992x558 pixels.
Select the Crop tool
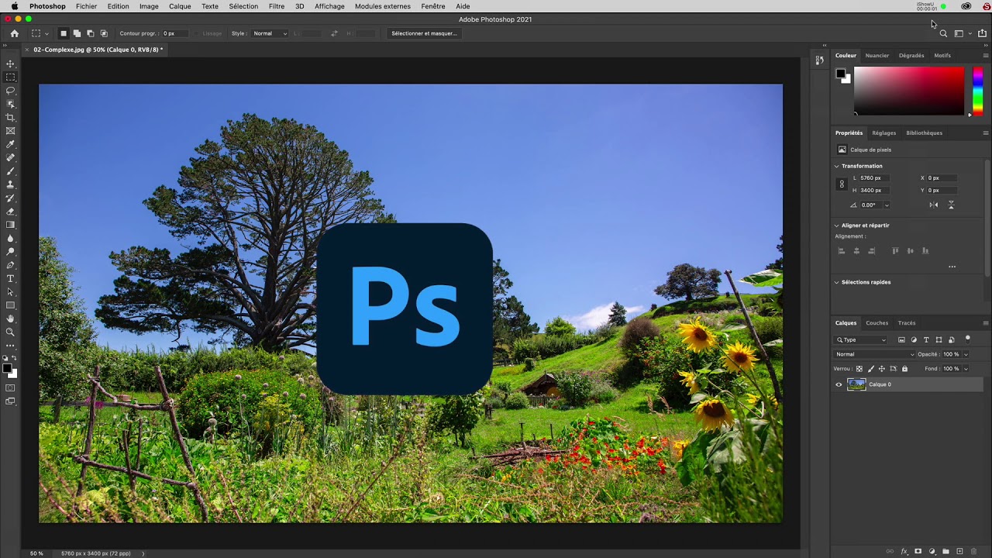[x=11, y=117]
